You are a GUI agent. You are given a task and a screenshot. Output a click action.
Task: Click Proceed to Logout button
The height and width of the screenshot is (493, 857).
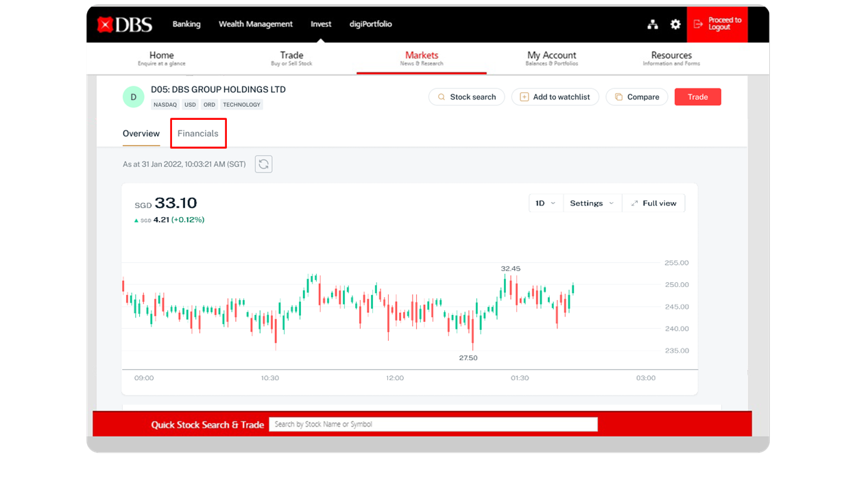point(717,24)
